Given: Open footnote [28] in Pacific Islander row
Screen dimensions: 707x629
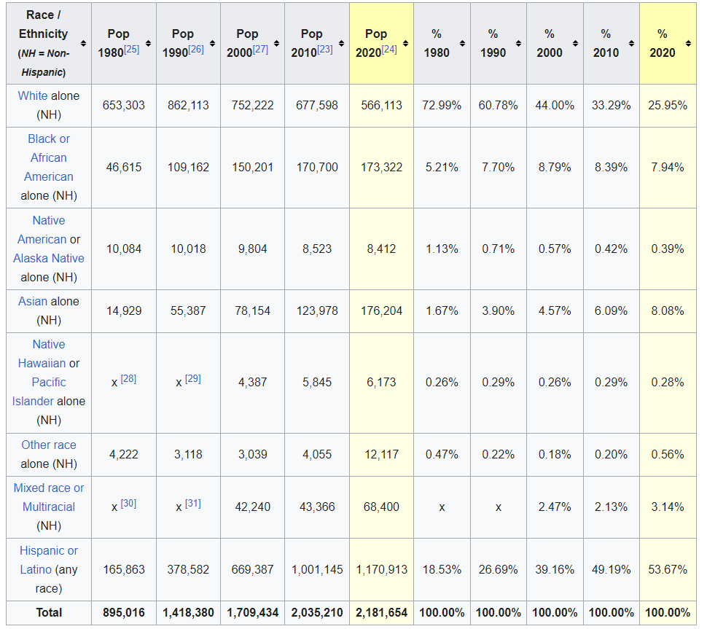Looking at the screenshot, I should click(128, 379).
